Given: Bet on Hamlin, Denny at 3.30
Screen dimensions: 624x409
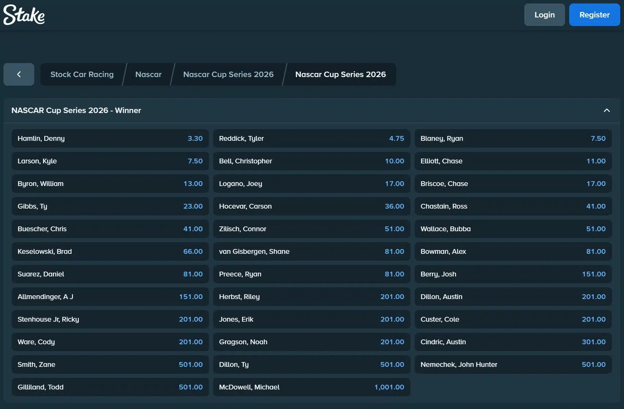Looking at the screenshot, I should [110, 138].
